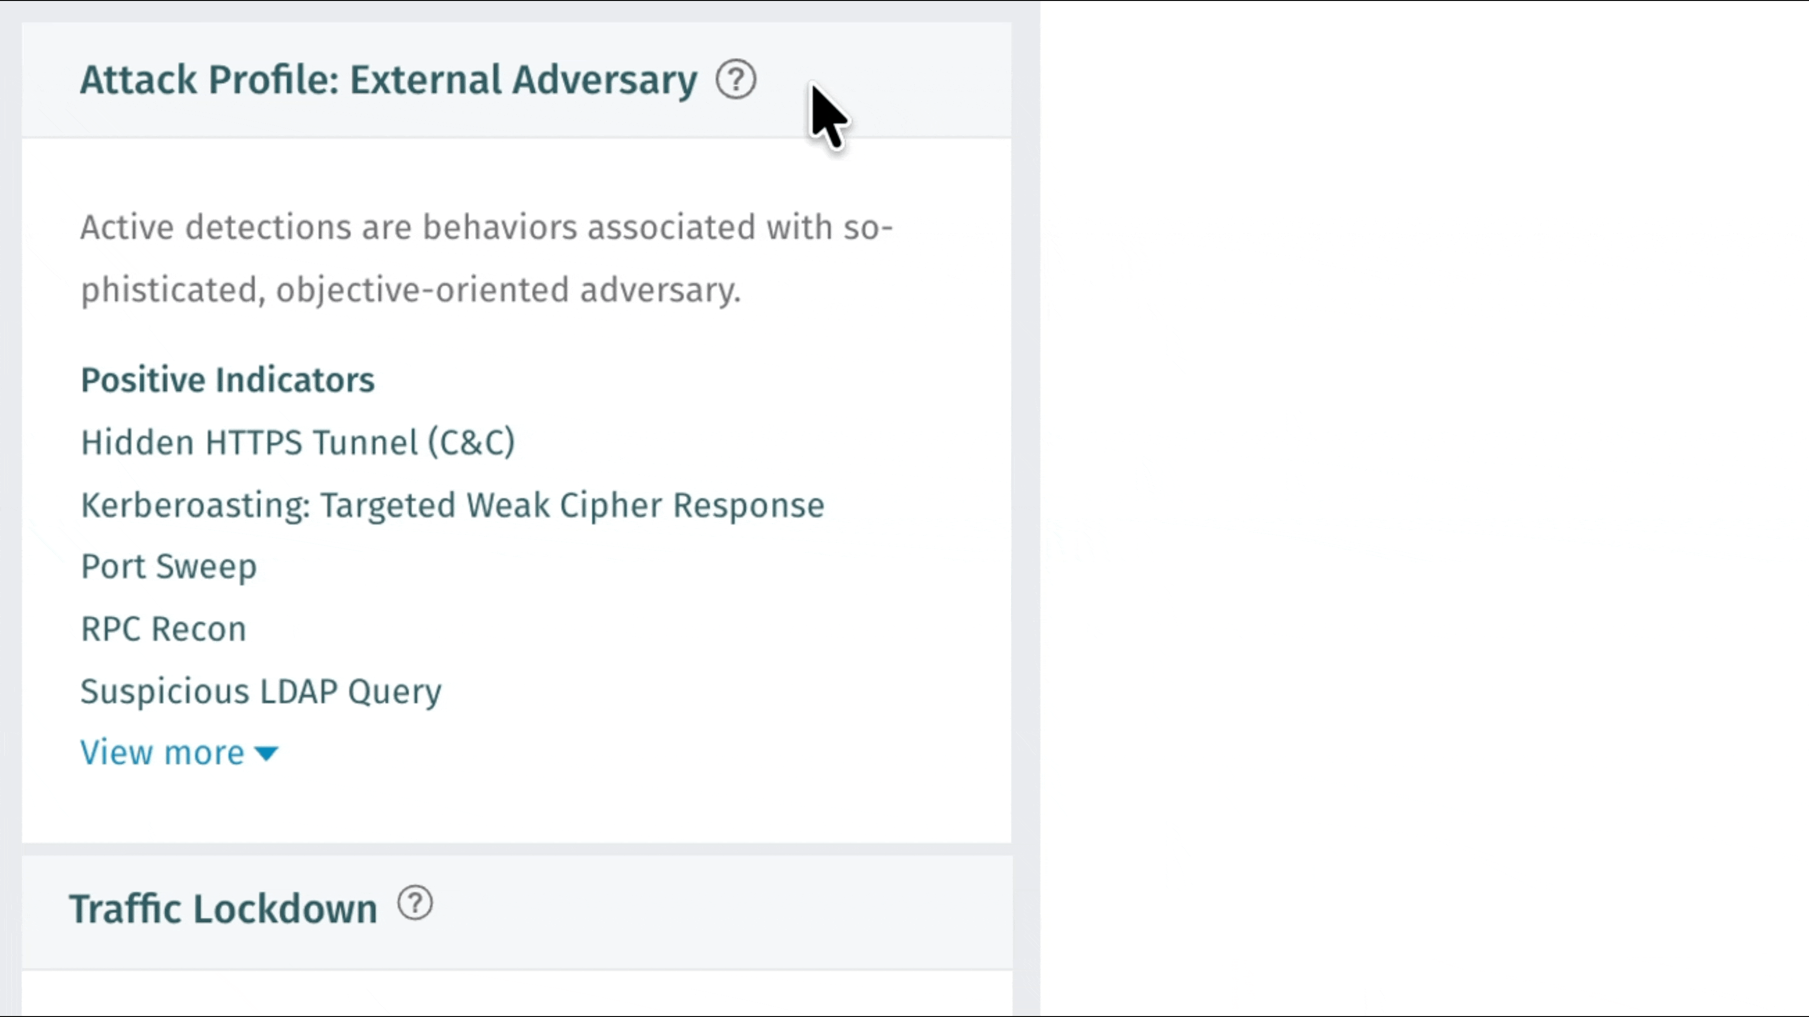Open the Port Sweep indicator
Image resolution: width=1809 pixels, height=1017 pixels.
(169, 567)
